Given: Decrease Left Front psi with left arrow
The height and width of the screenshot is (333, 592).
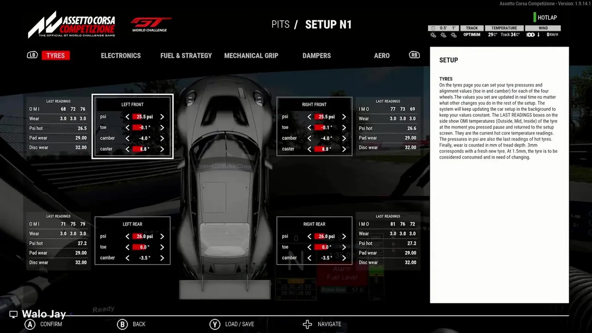Looking at the screenshot, I should point(127,117).
